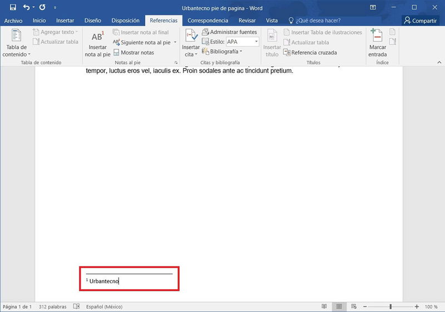Go to Siguiente nota al pie
The height and width of the screenshot is (312, 445).
point(142,42)
